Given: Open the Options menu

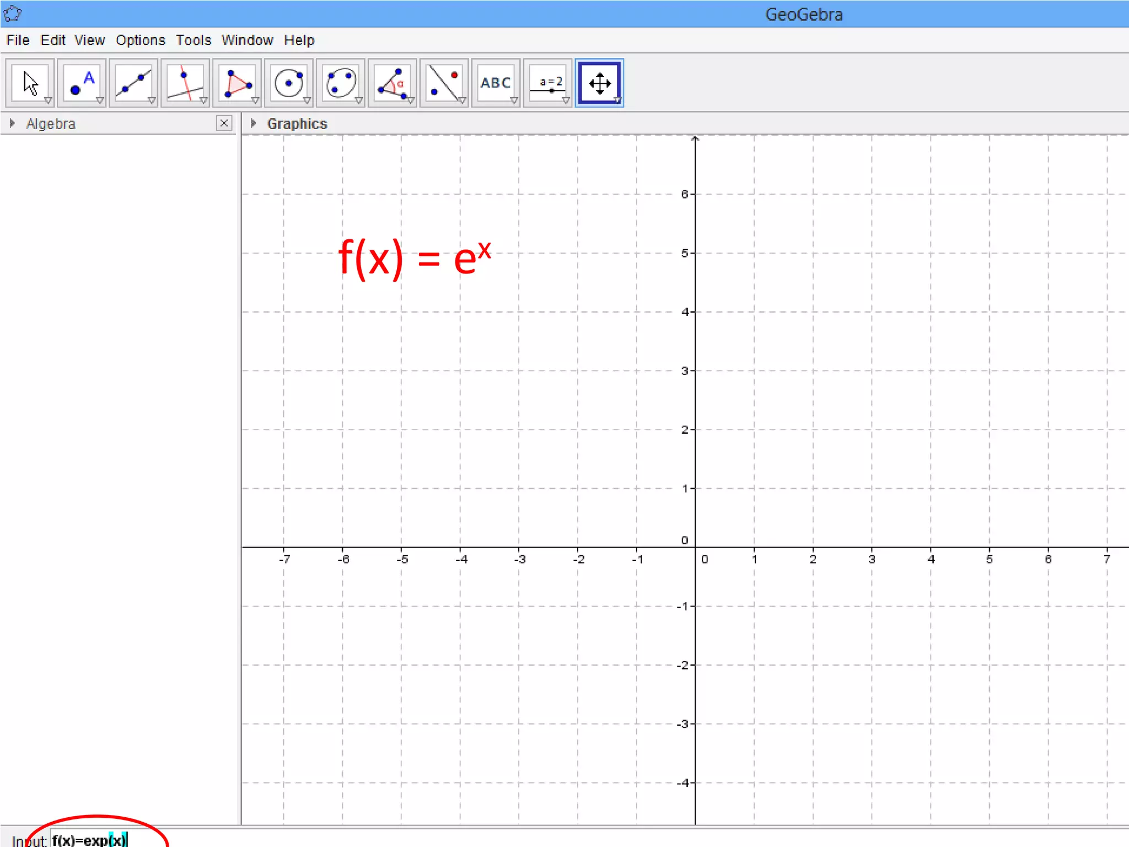Looking at the screenshot, I should pyautogui.click(x=140, y=40).
